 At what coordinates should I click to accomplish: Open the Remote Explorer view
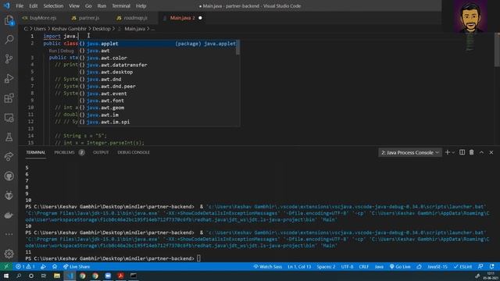(9, 118)
